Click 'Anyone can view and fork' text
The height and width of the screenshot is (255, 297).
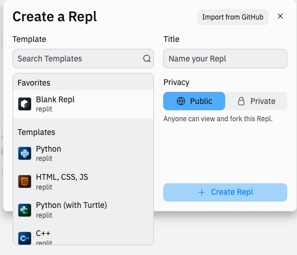click(x=218, y=119)
